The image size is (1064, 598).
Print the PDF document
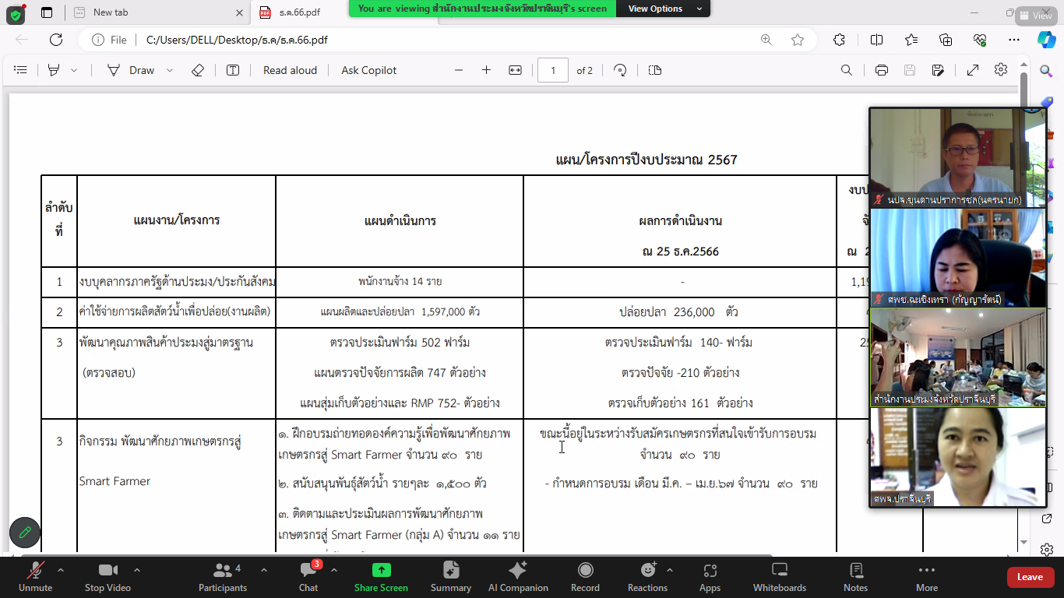(x=882, y=70)
